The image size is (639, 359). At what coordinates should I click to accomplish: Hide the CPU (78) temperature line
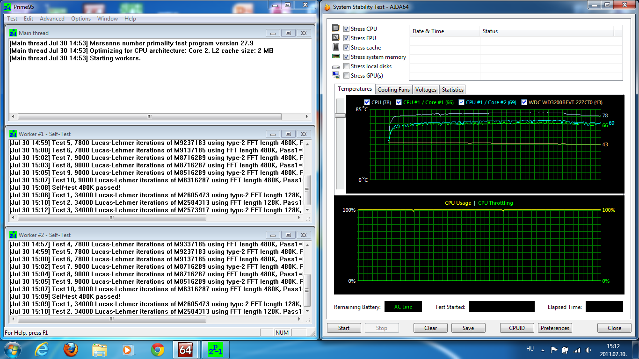[367, 102]
